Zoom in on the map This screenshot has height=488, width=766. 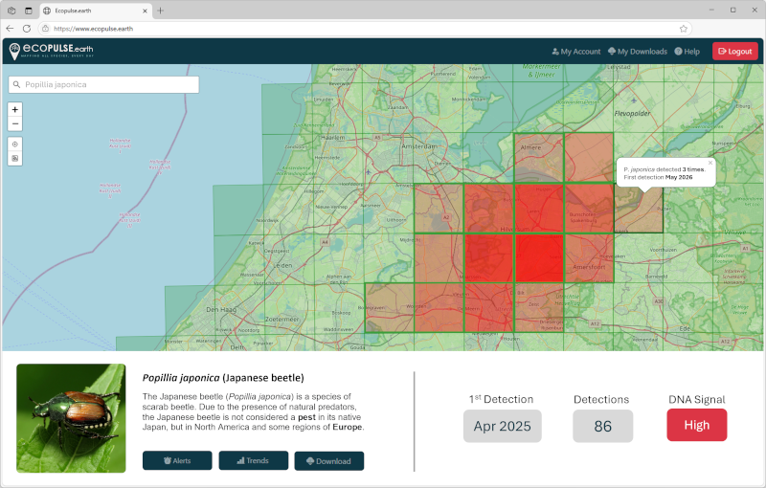click(15, 110)
